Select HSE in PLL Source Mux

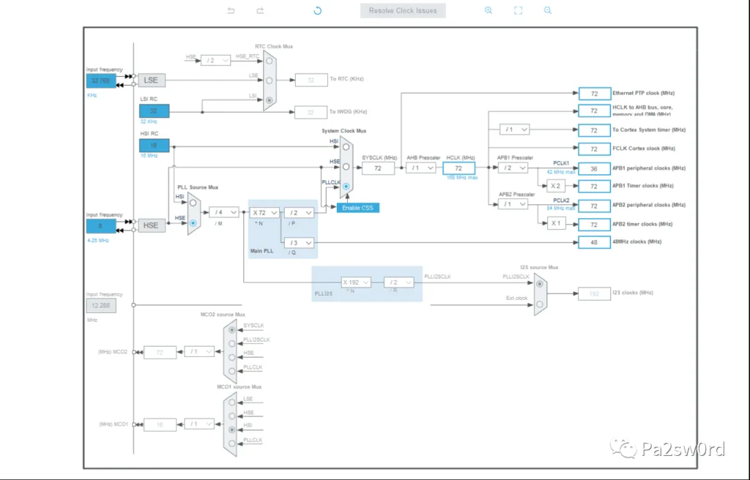[193, 222]
